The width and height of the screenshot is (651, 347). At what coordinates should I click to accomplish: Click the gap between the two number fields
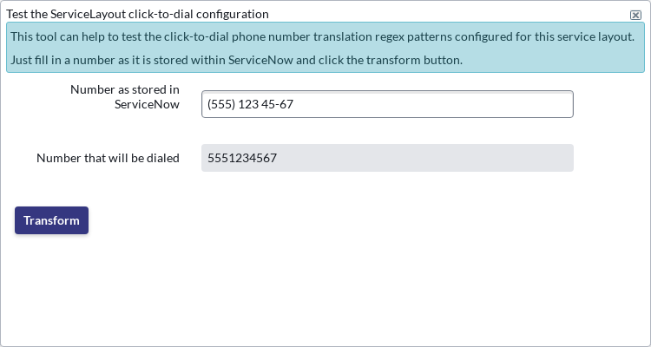[387, 131]
